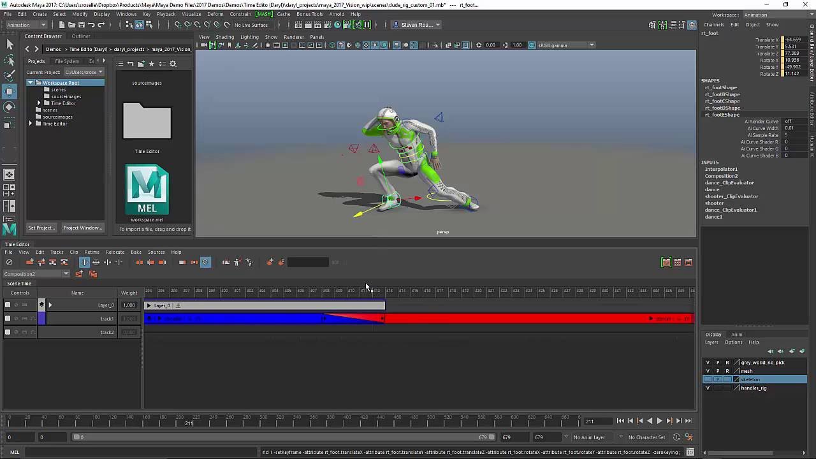Click the Project Window button

pos(83,228)
